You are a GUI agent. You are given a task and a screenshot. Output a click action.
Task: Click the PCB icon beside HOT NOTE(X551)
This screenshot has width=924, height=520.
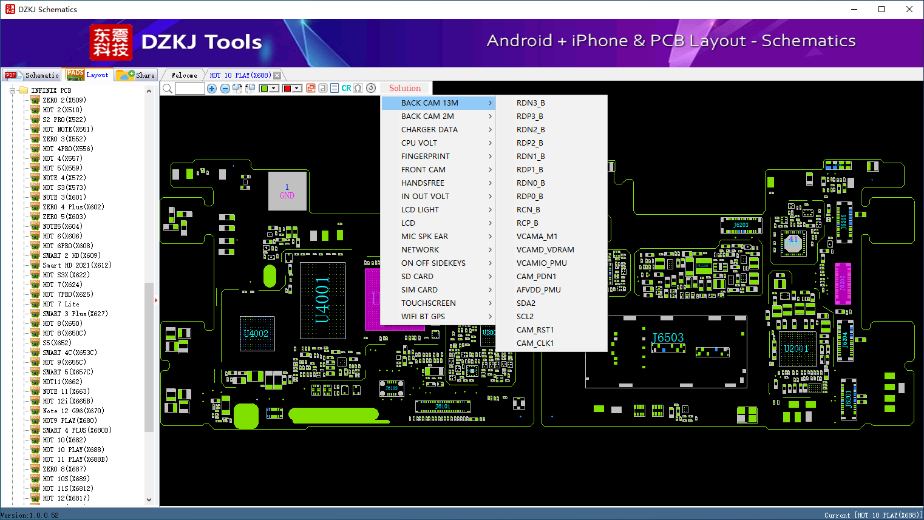pos(35,129)
